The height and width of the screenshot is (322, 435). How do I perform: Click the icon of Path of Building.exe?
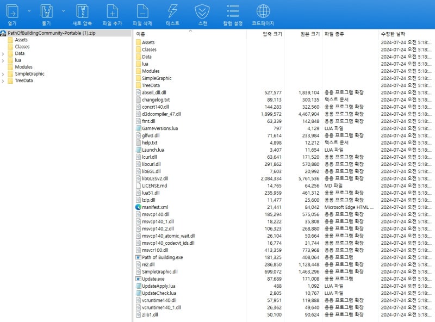tap(138, 257)
